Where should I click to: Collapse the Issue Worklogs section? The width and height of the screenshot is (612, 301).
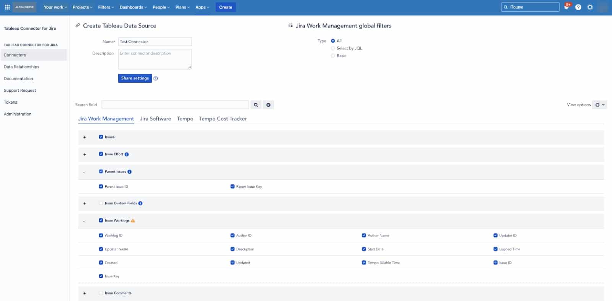(x=84, y=221)
